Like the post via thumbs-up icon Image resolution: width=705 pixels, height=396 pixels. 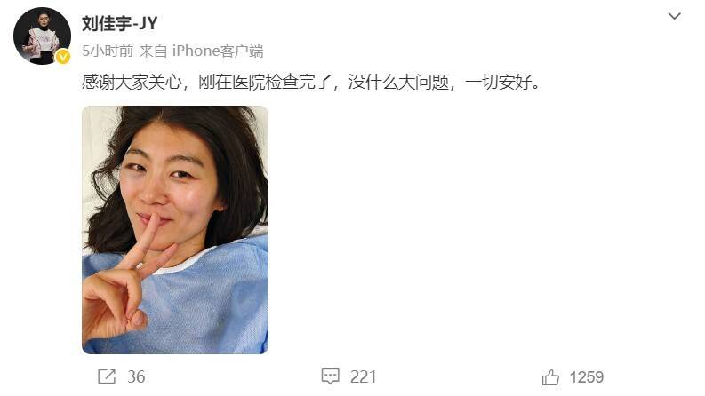(551, 377)
